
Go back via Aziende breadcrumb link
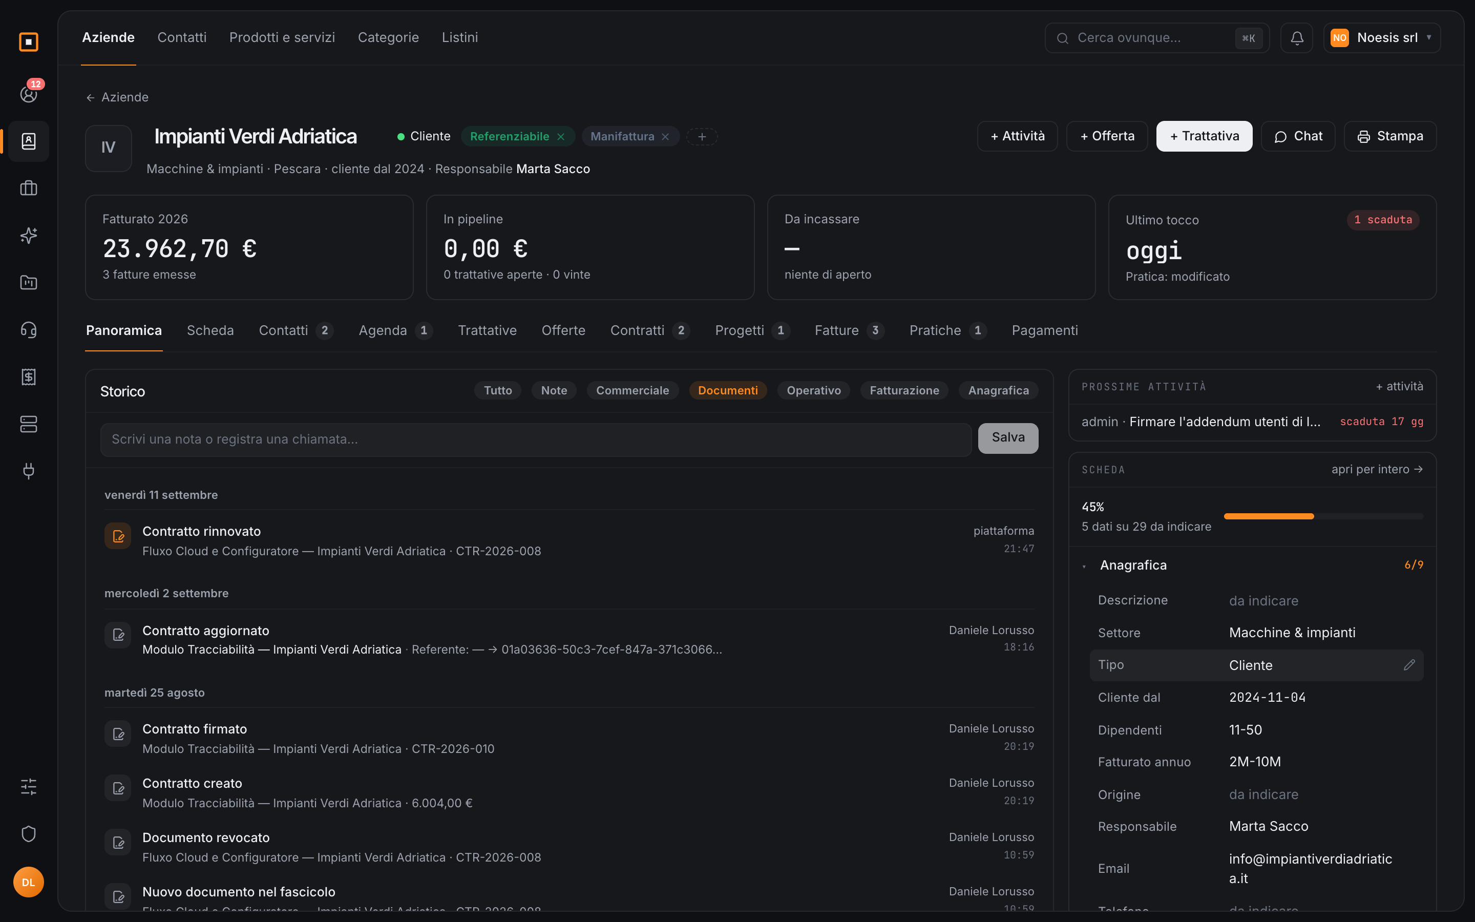click(x=117, y=97)
